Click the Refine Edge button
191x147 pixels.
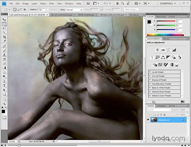(x=131, y=9)
